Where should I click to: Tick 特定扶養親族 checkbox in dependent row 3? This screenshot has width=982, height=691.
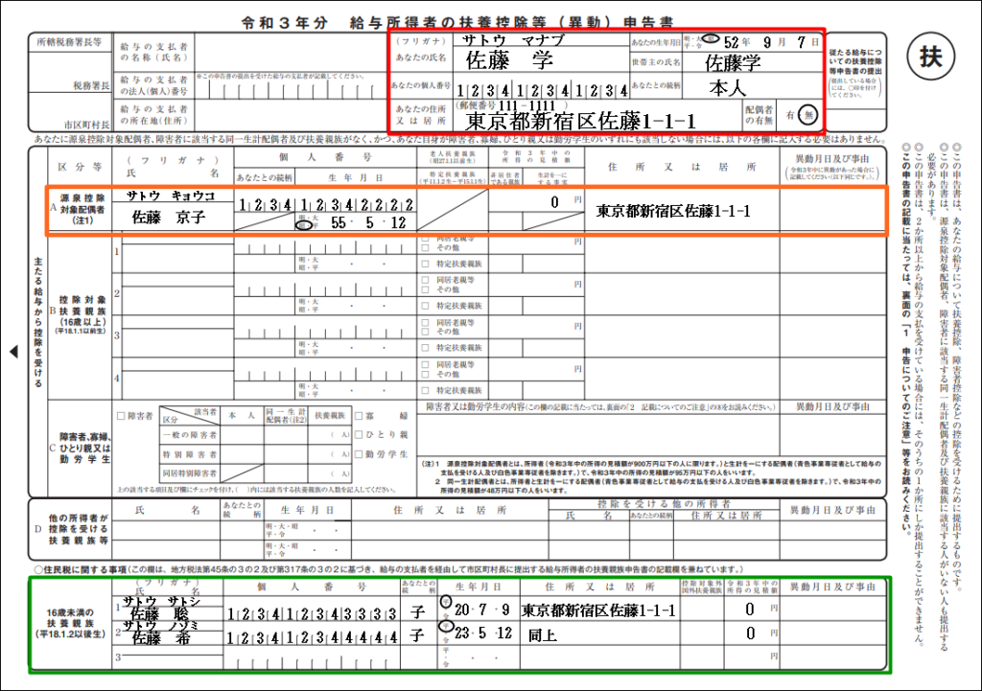(426, 347)
